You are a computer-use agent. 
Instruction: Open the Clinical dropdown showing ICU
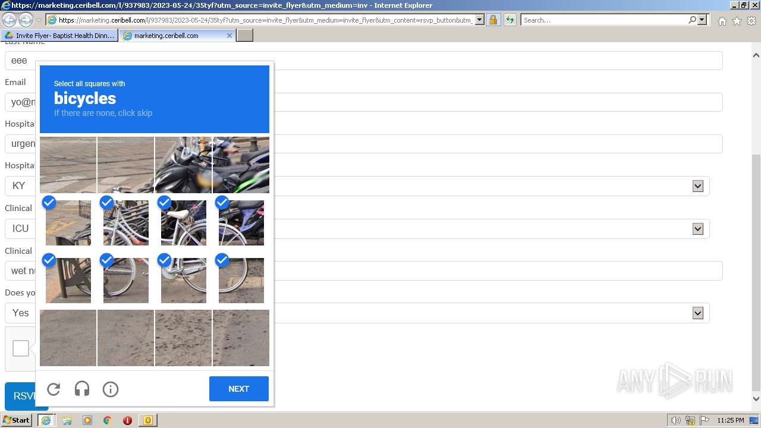point(357,229)
